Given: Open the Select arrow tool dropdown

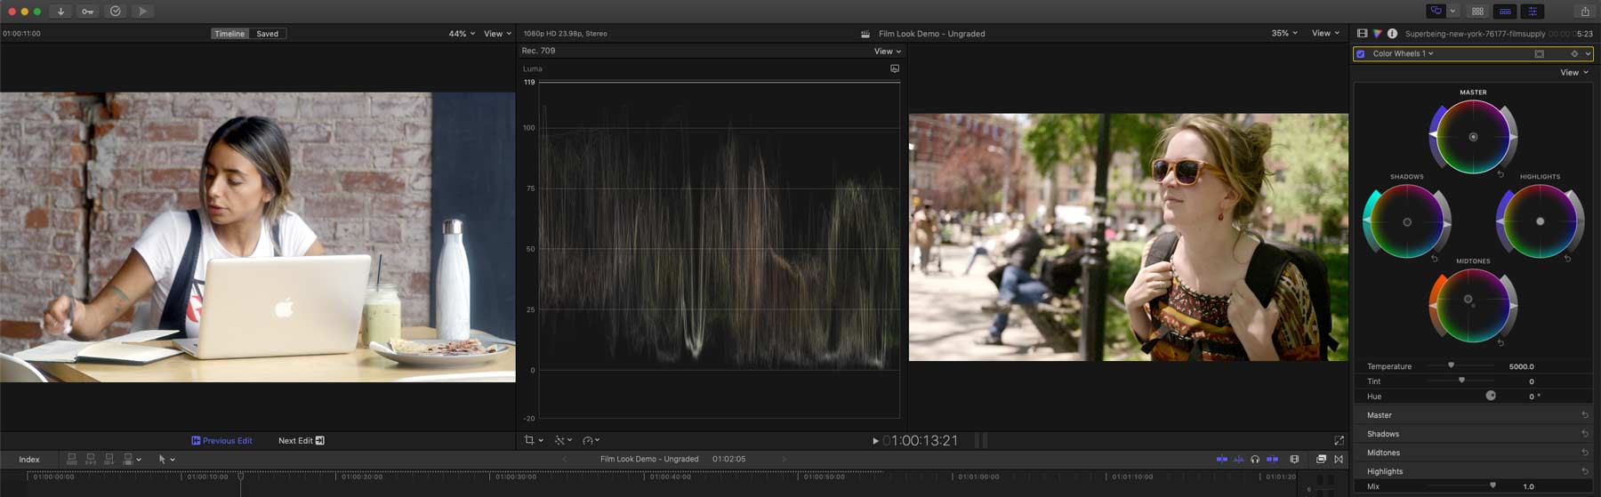Looking at the screenshot, I should coord(166,460).
